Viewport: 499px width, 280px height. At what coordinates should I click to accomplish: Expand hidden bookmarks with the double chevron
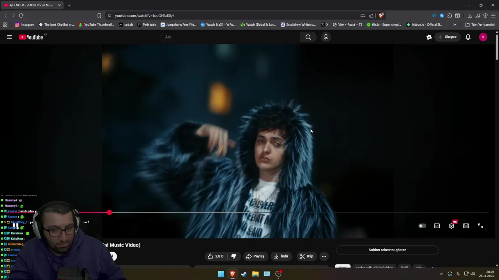point(455,24)
